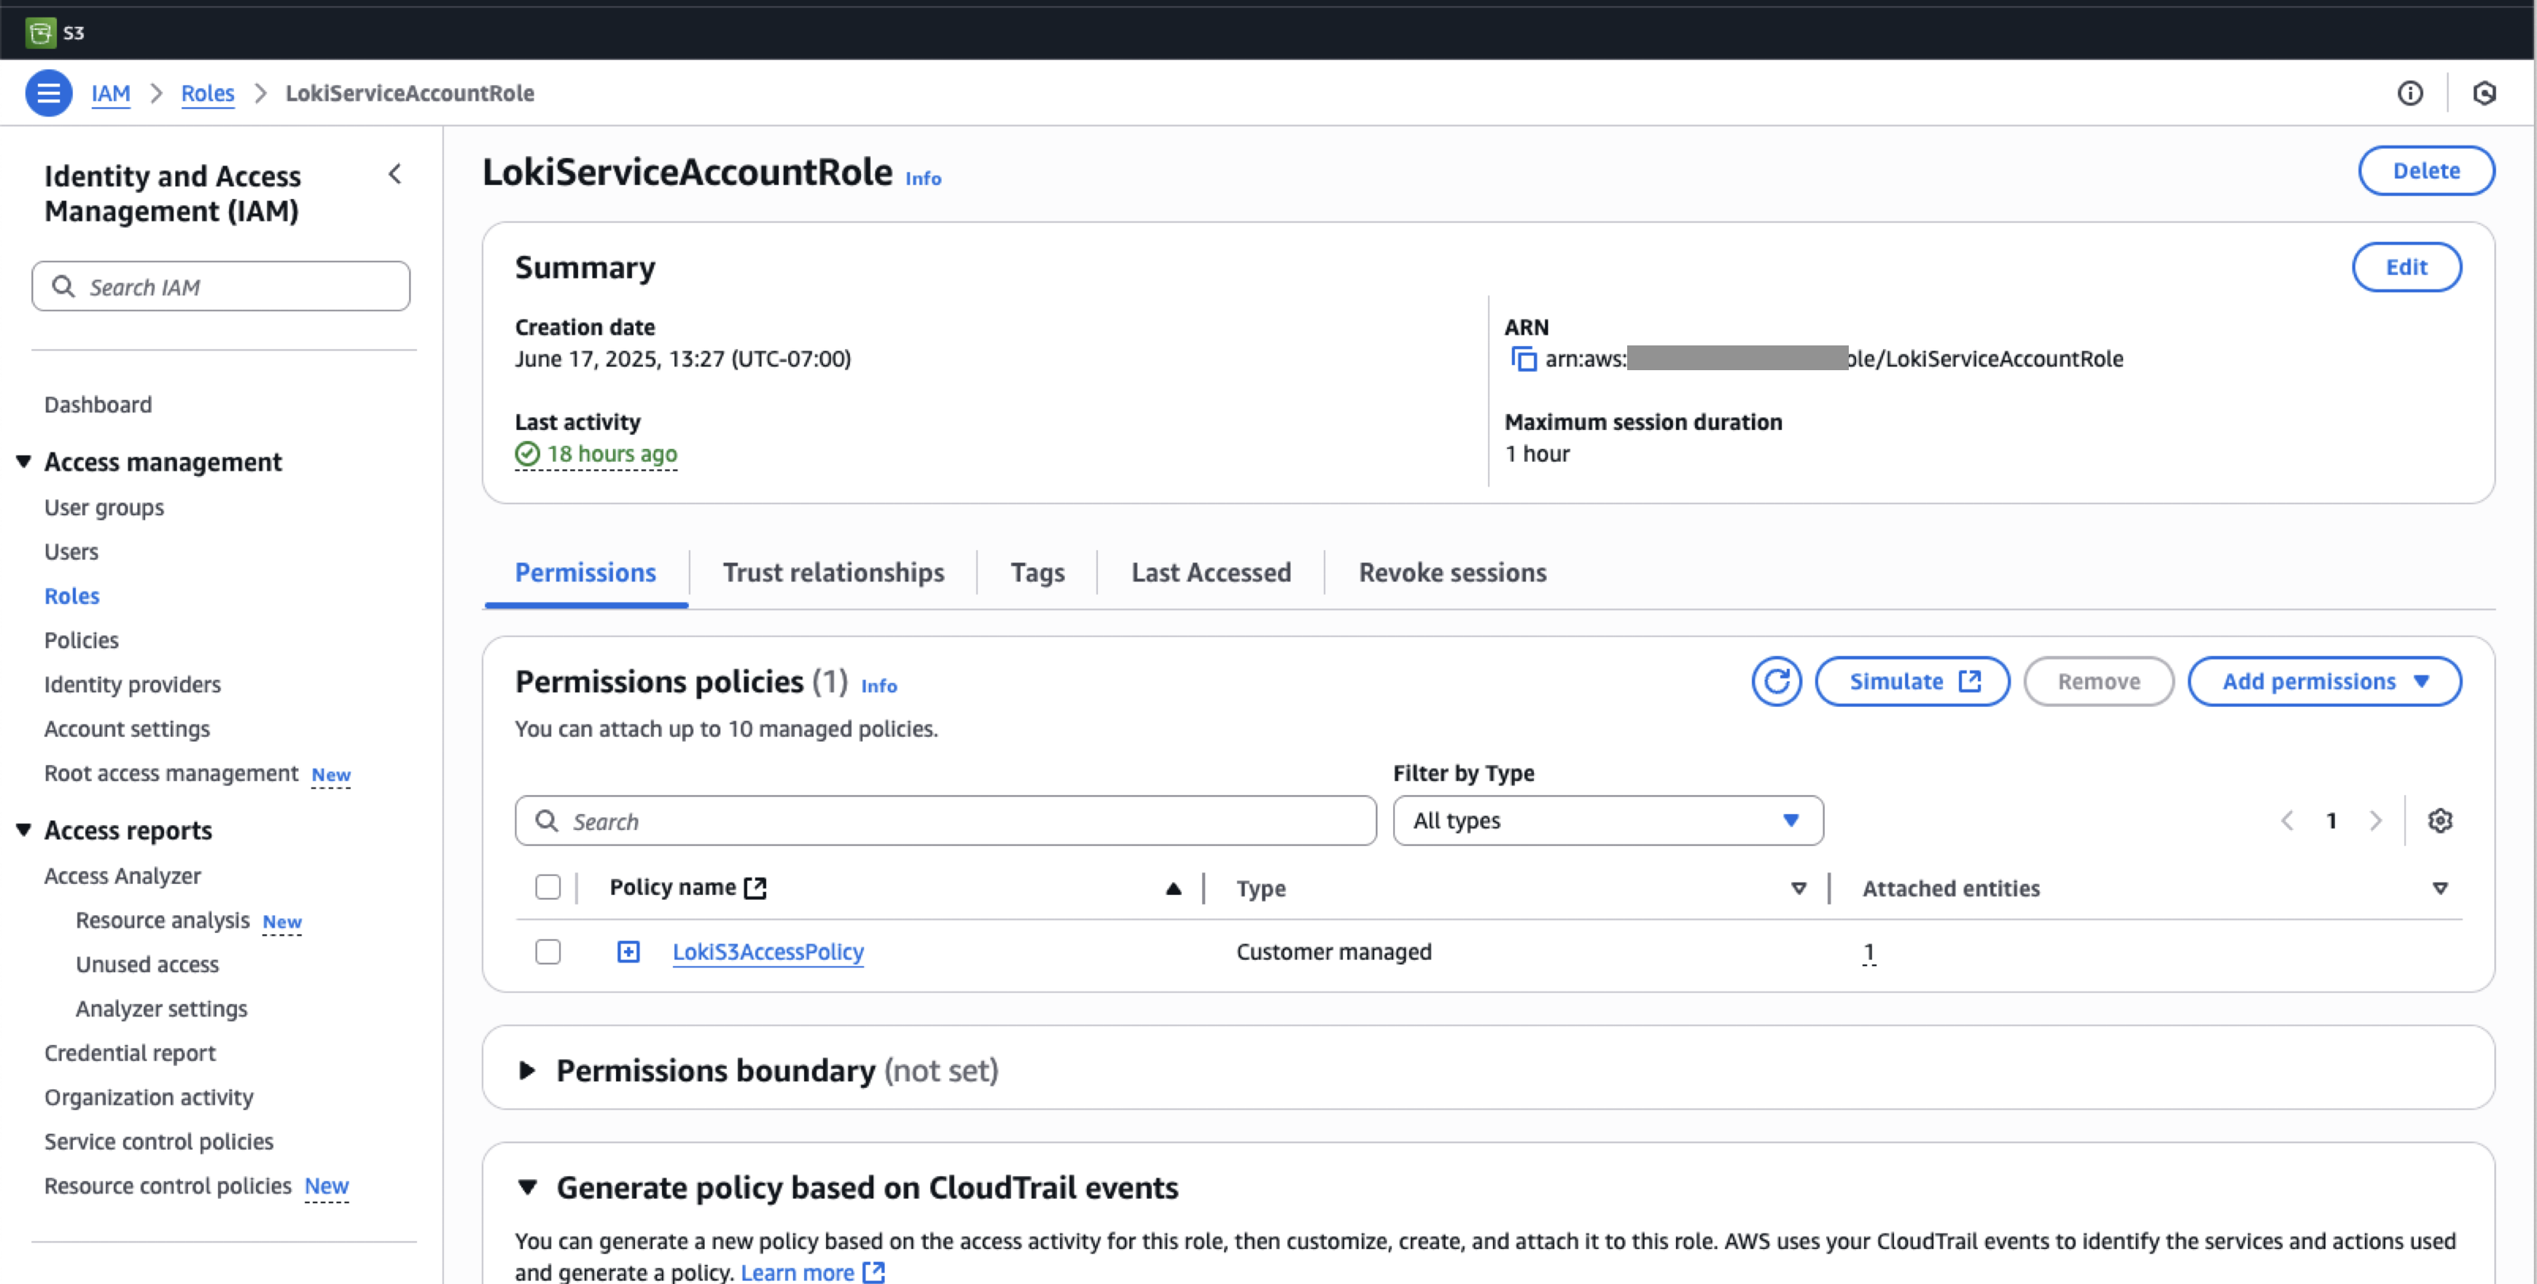2537x1284 pixels.
Task: Collapse the Access management nav group
Action: coord(23,462)
